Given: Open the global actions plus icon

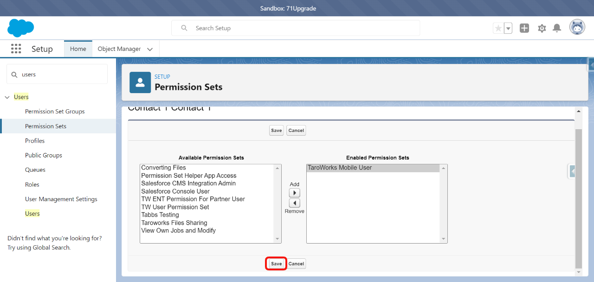Looking at the screenshot, I should tap(524, 28).
